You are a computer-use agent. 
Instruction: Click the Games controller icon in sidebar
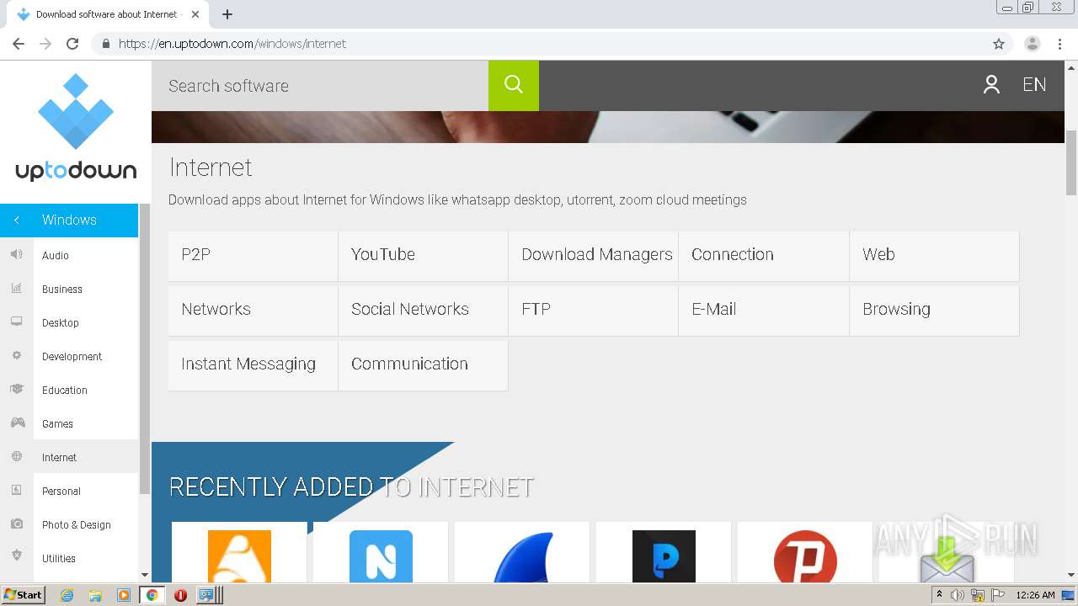coord(16,423)
